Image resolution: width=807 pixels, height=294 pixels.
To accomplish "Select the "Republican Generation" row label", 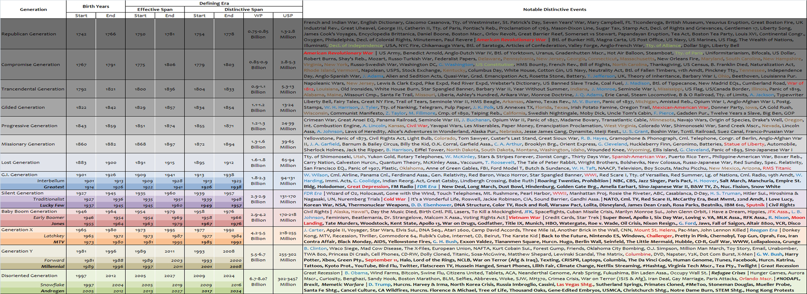I will coord(33,34).
